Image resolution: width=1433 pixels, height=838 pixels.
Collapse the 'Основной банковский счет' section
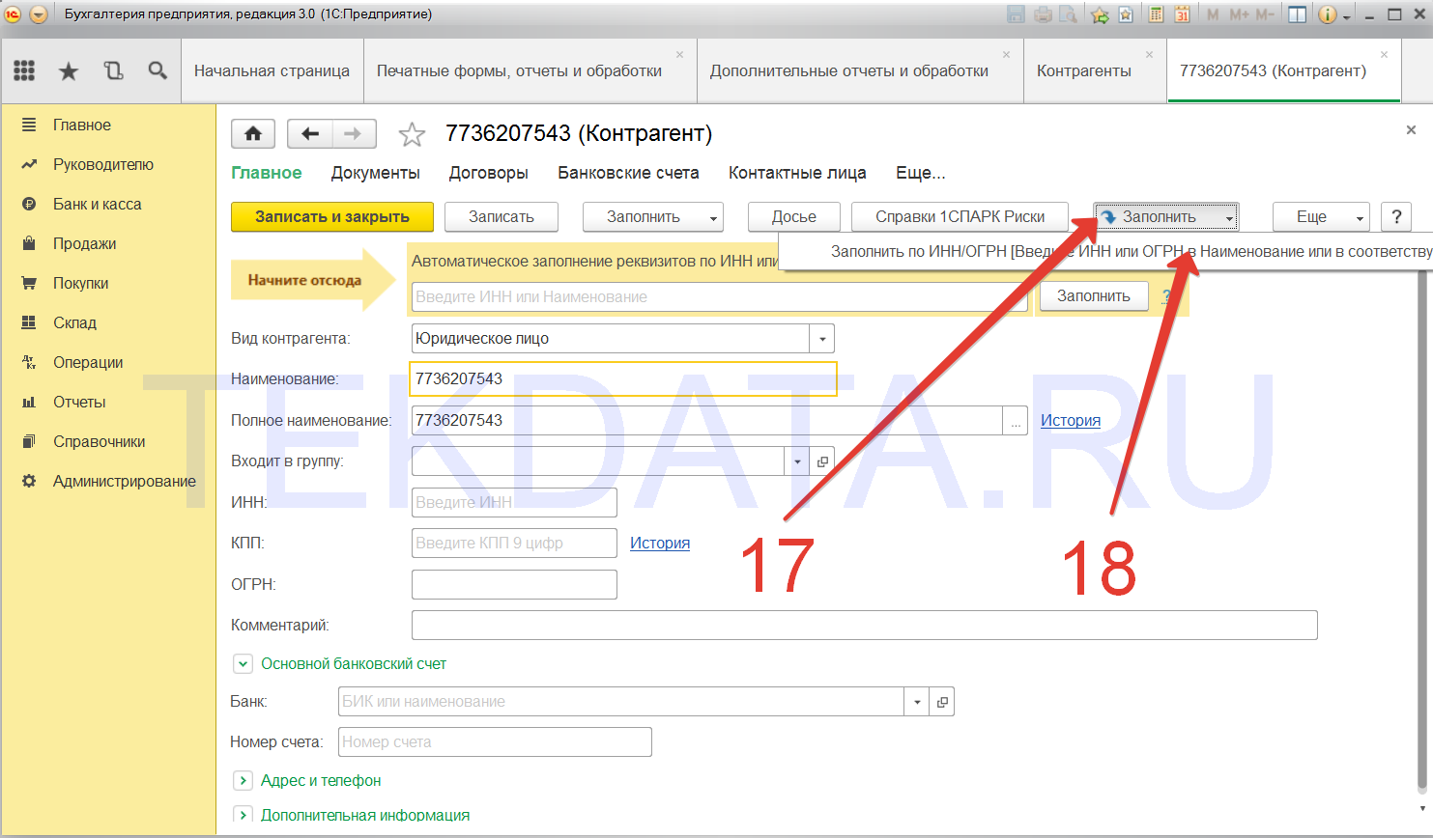pos(244,664)
